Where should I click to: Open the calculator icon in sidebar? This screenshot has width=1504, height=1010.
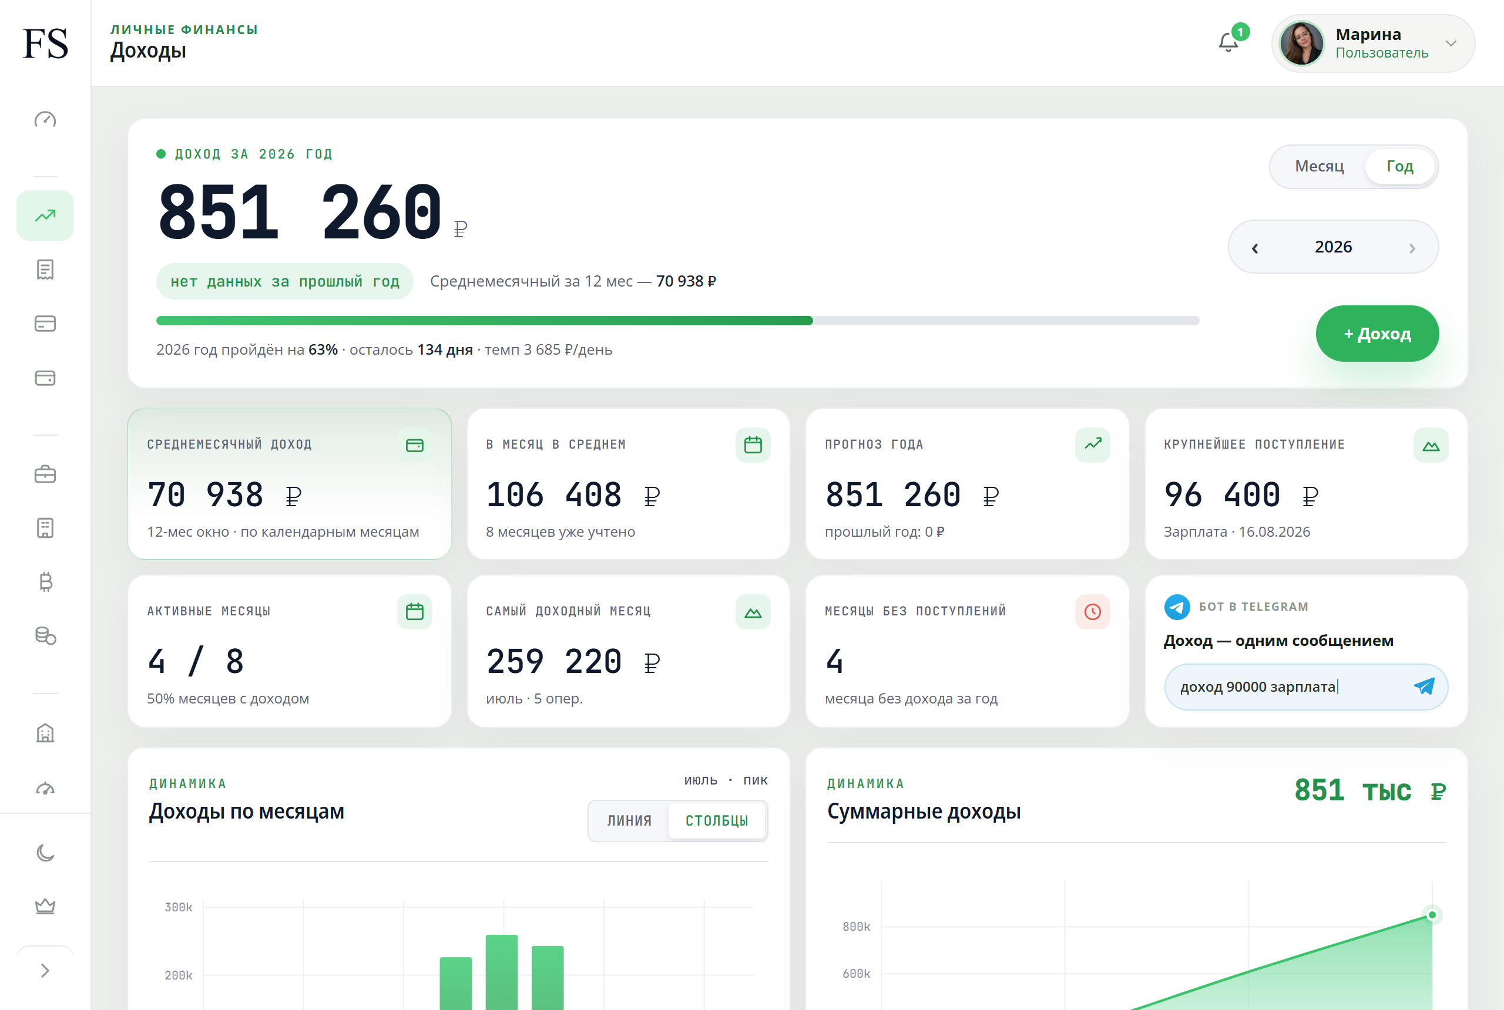[x=45, y=528]
